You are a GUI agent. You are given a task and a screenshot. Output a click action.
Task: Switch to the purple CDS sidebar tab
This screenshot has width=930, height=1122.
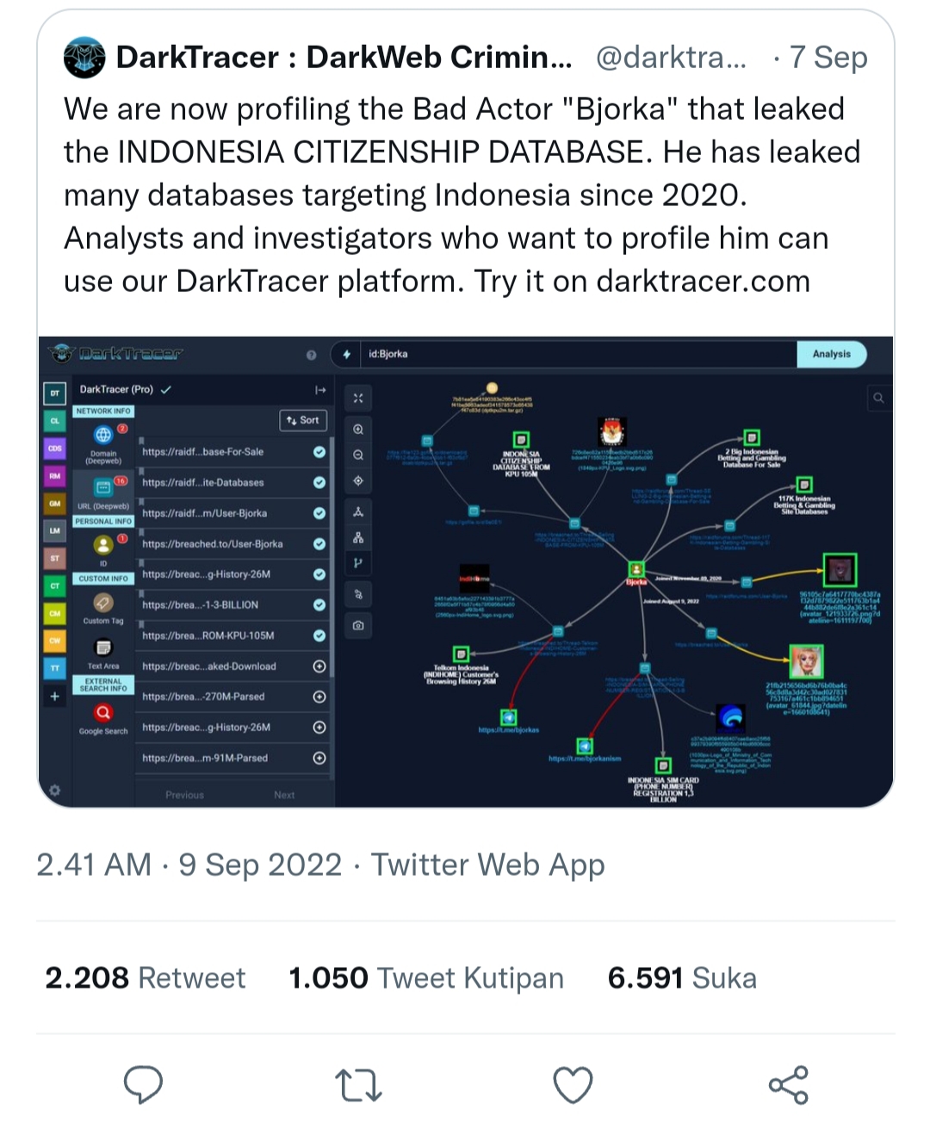point(55,449)
